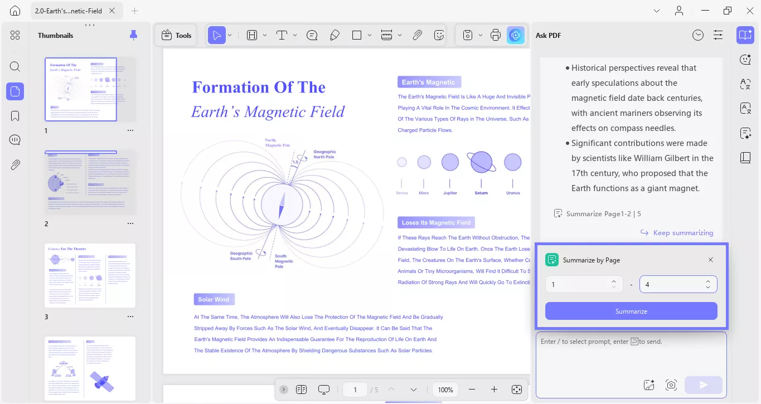Screen dimensions: 761x404
Task: Open the search panel in left sidebar
Action: coord(15,67)
